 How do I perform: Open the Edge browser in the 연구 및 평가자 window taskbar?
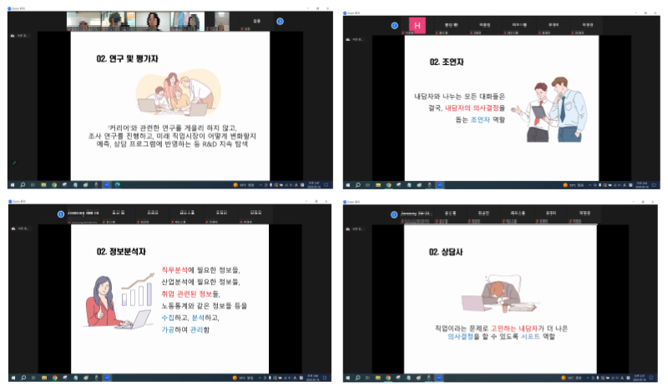(x=118, y=183)
